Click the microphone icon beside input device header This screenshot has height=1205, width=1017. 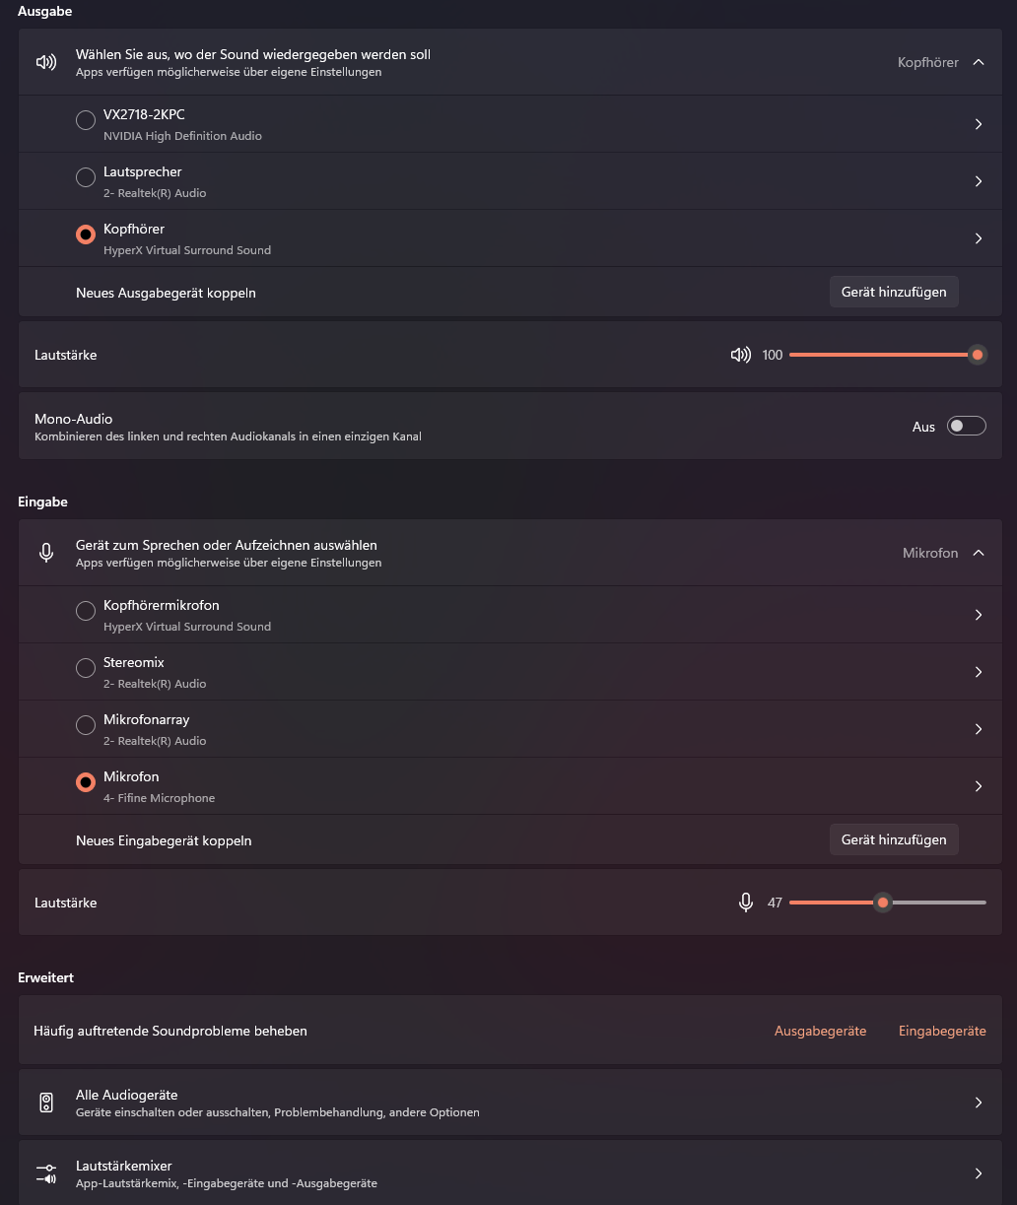(46, 553)
